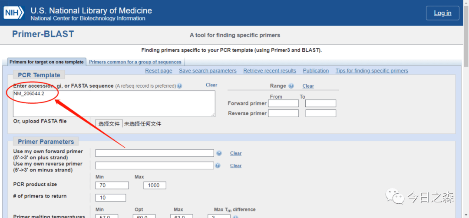Open Tips for finding specific primers link
Viewport: 469px width, 218px height.
(x=372, y=71)
